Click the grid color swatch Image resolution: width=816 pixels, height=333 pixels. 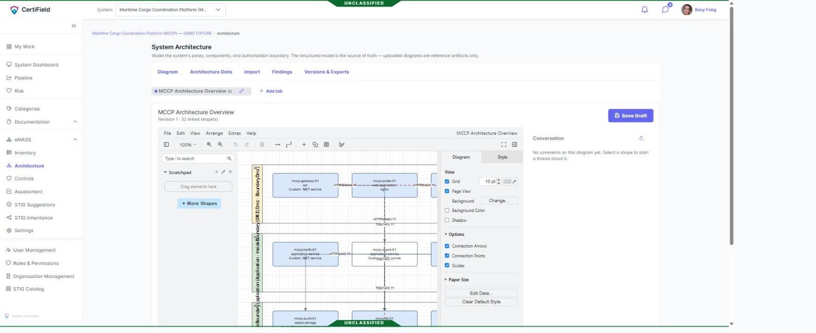(x=507, y=181)
